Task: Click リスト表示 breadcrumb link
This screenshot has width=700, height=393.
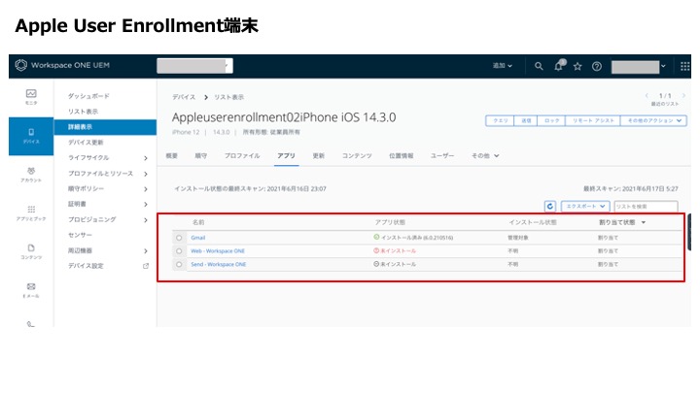Action: [229, 97]
